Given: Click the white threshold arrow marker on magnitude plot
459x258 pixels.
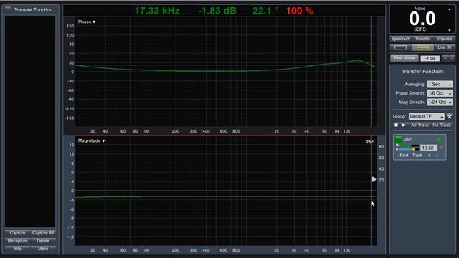Looking at the screenshot, I should 374,179.
